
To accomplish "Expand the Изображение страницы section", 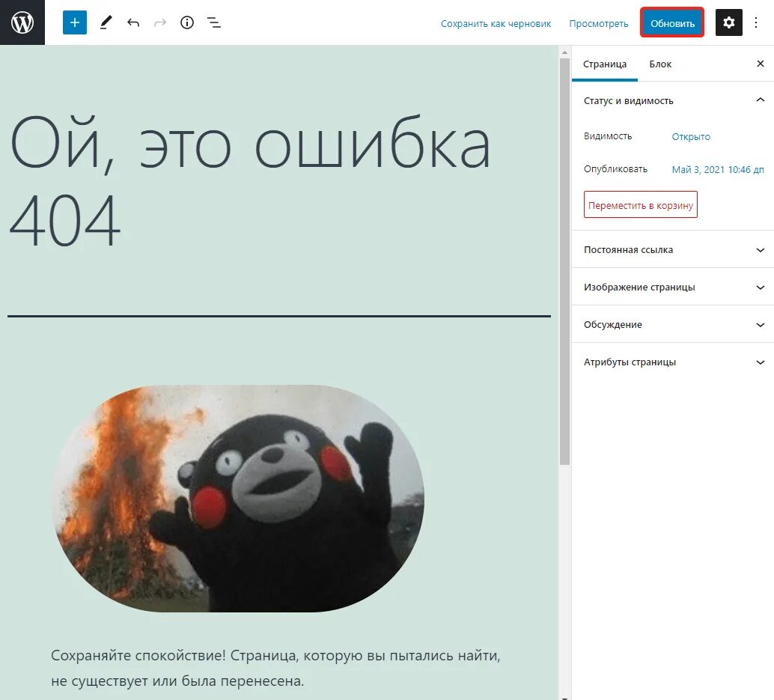I will point(672,287).
